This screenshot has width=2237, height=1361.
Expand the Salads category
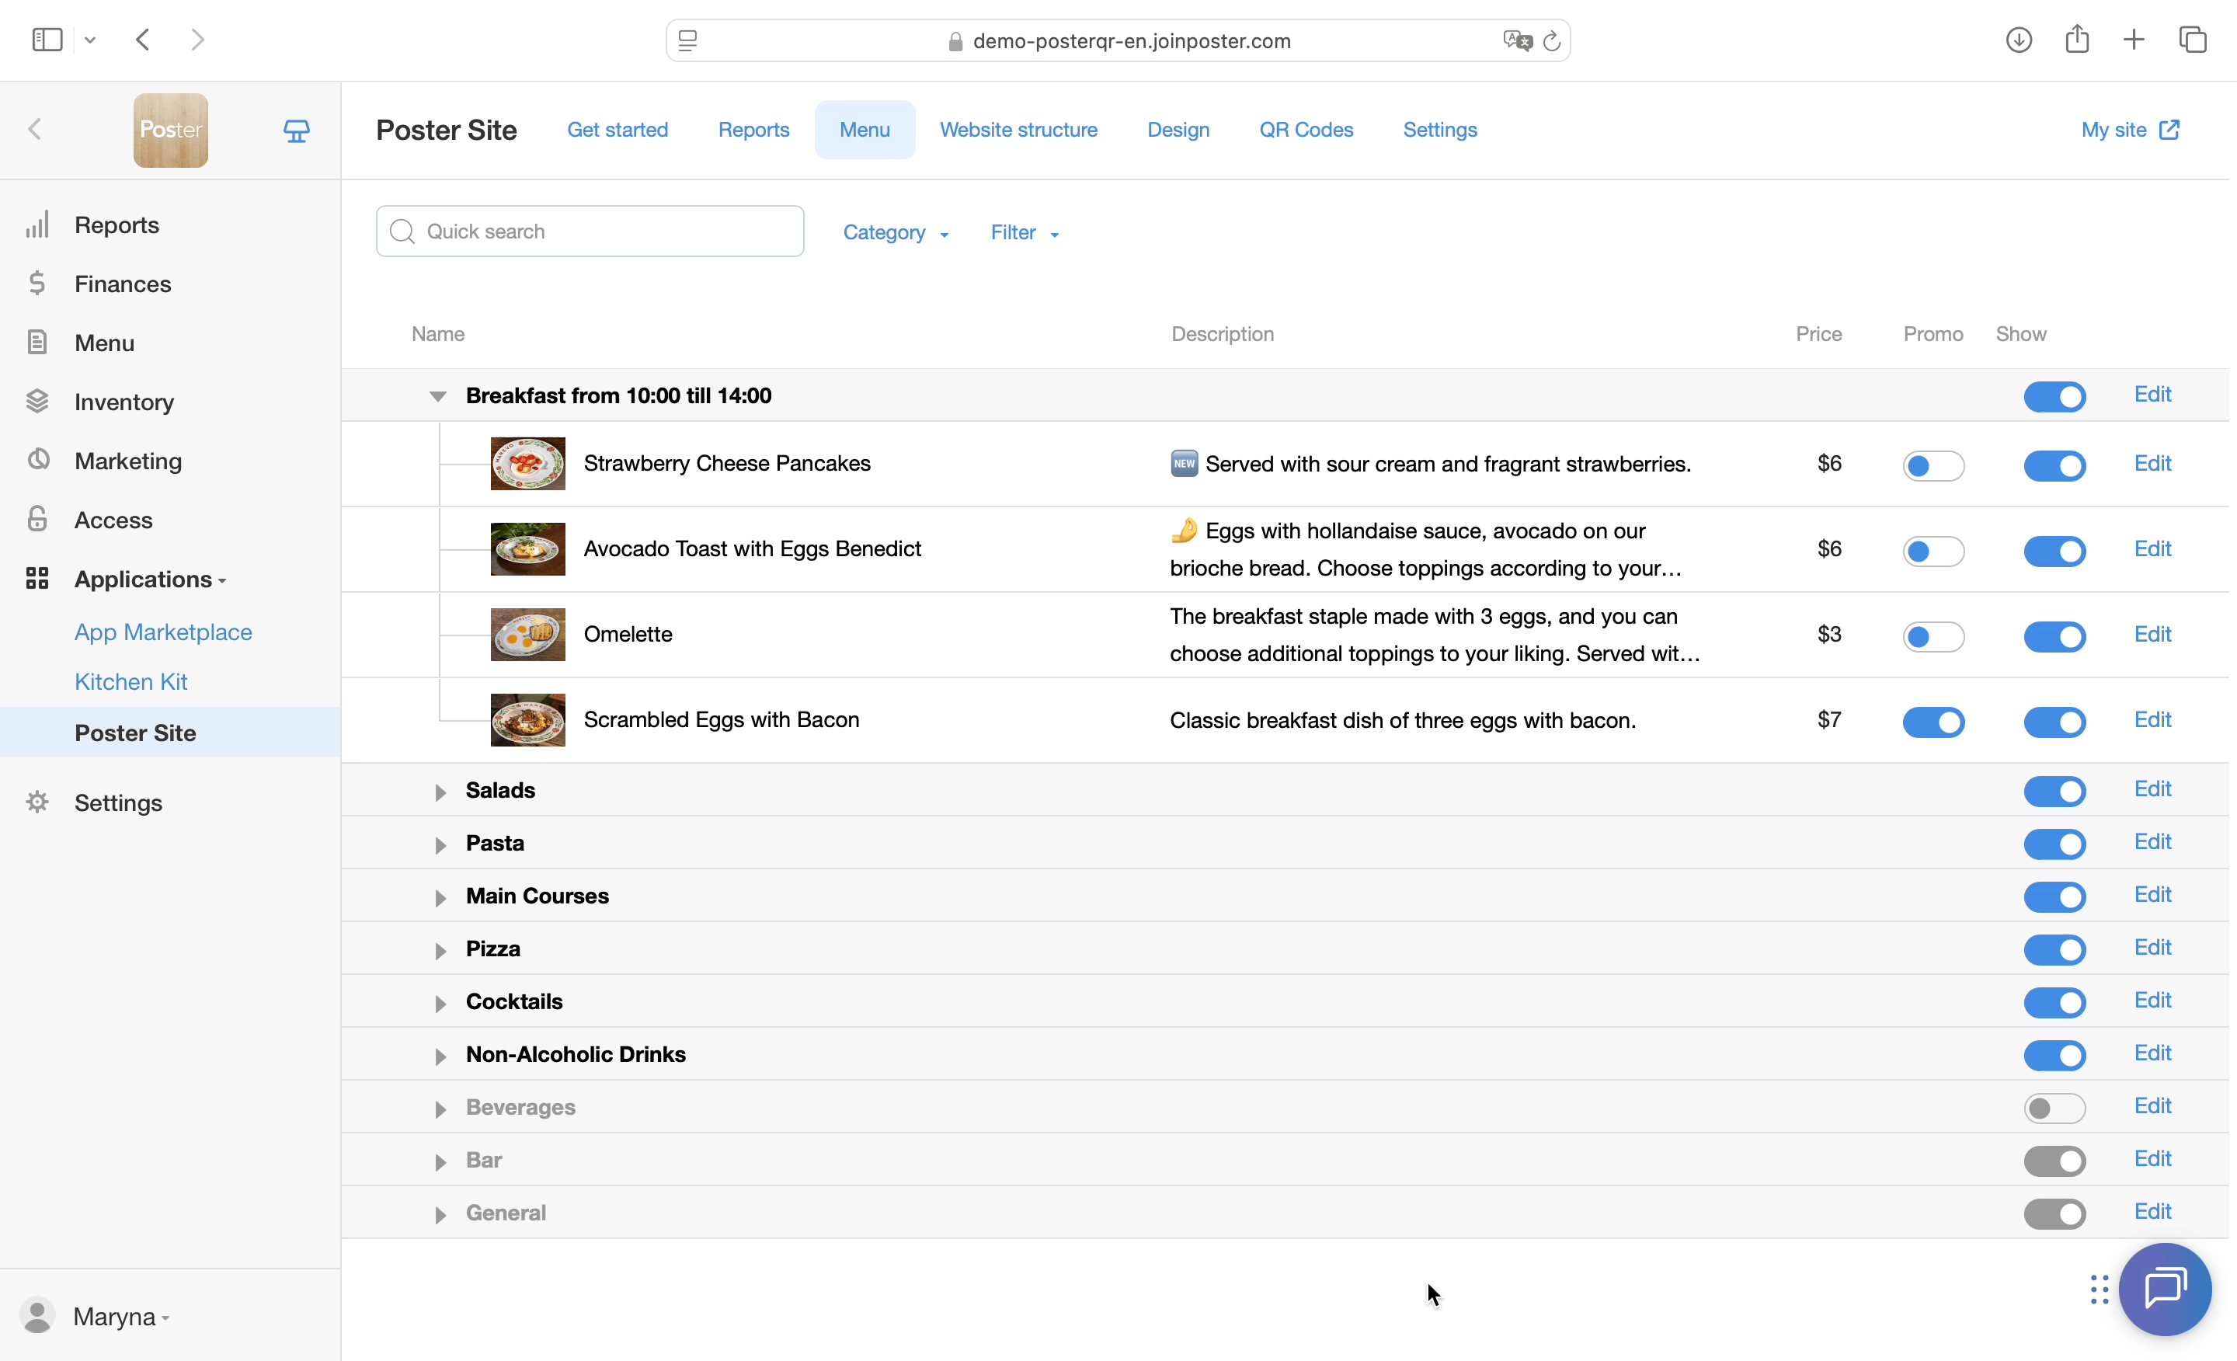pyautogui.click(x=440, y=792)
